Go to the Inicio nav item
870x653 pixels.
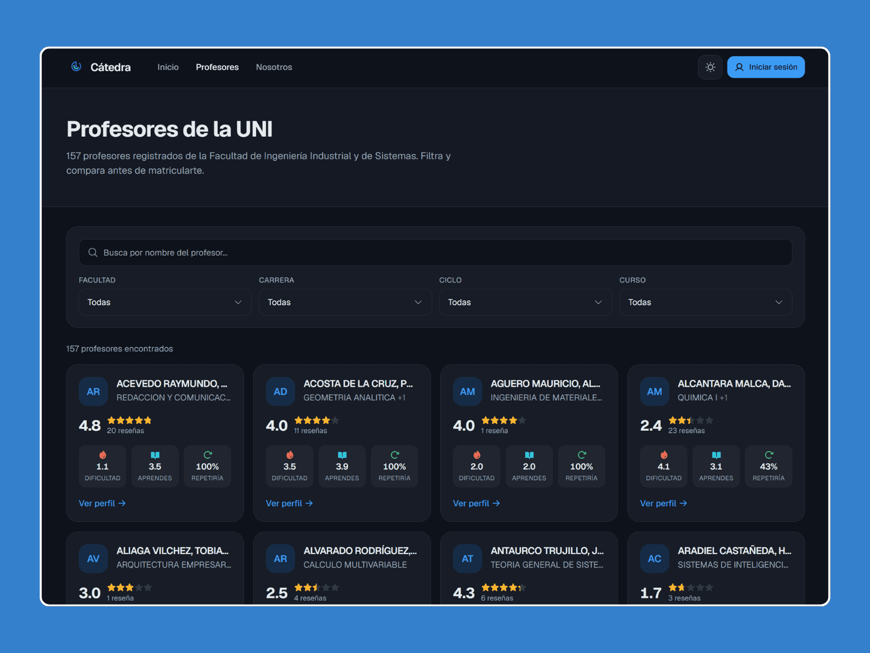point(168,67)
